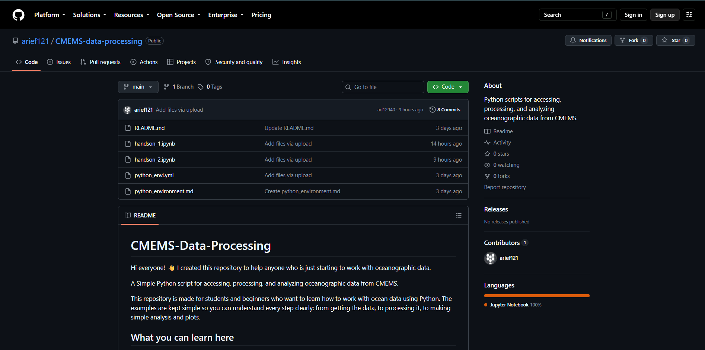This screenshot has height=350, width=705.
Task: Click the tag icon next to 0 Tags
Action: coord(201,87)
